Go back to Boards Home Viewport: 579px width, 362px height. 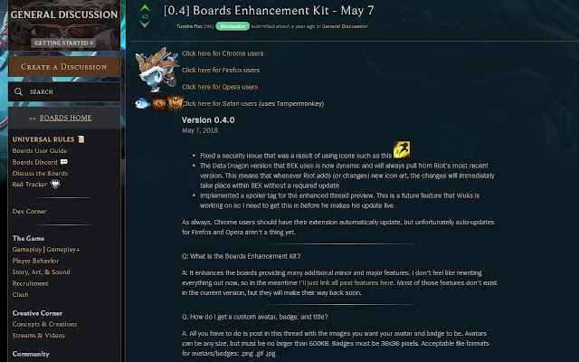point(65,118)
